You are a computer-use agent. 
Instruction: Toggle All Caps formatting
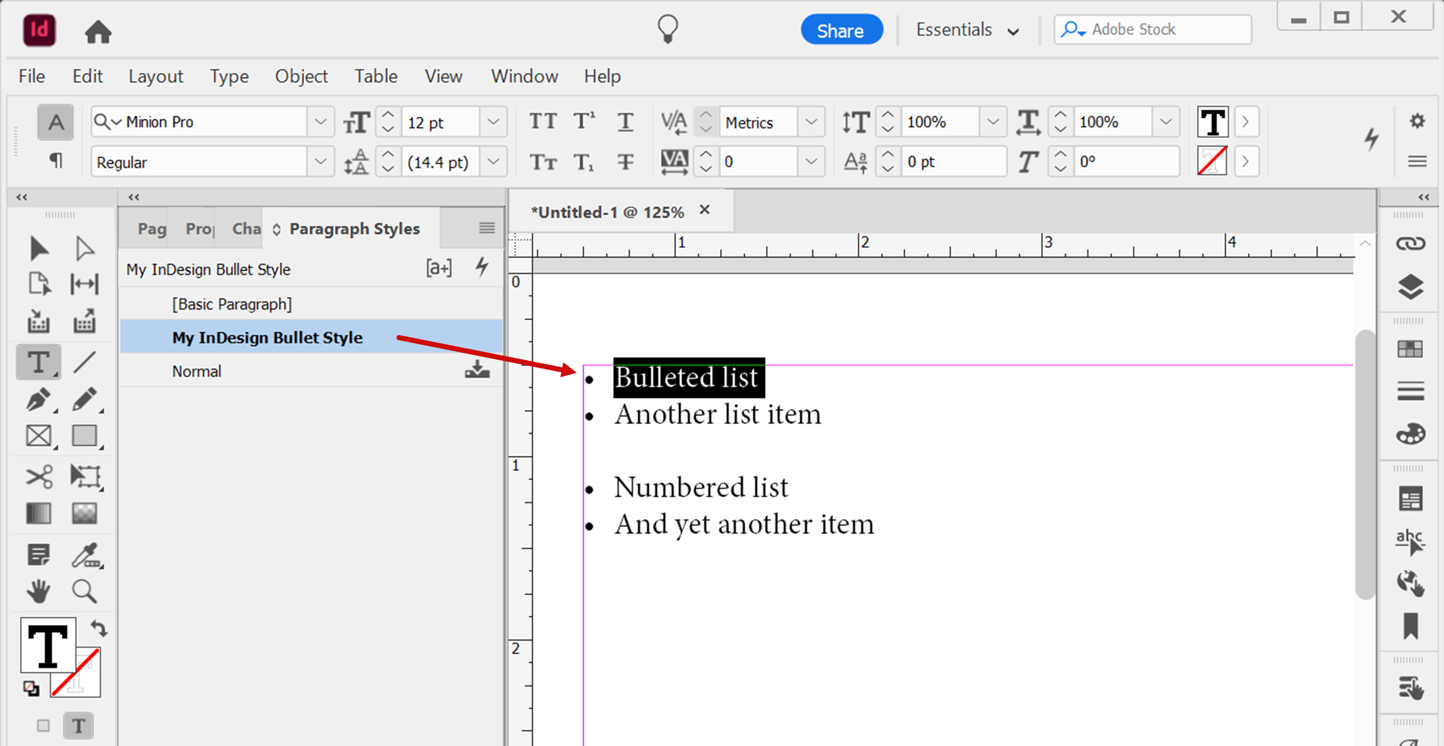[x=542, y=121]
